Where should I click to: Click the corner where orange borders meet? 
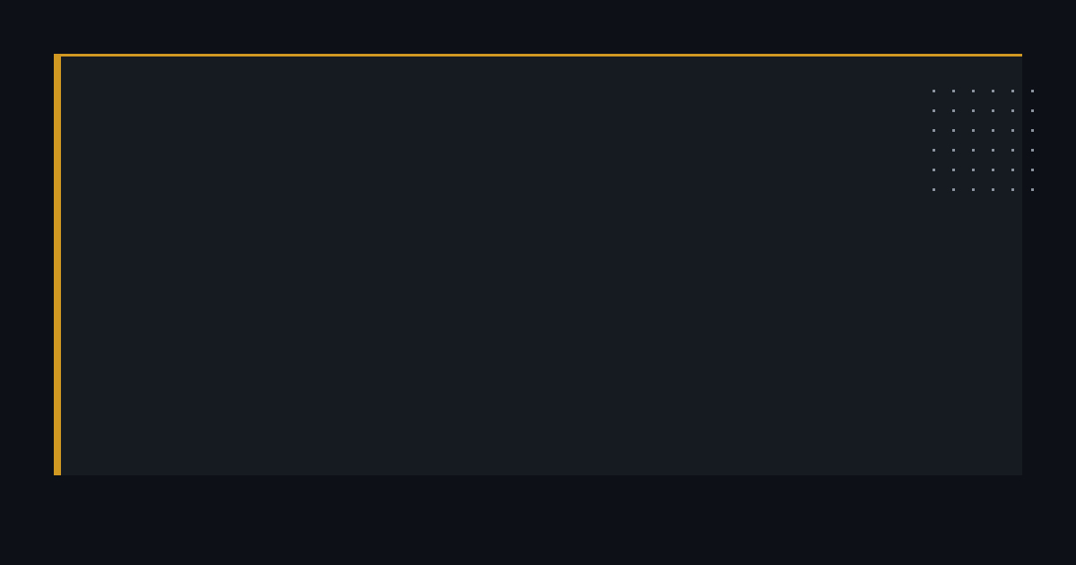coord(57,56)
